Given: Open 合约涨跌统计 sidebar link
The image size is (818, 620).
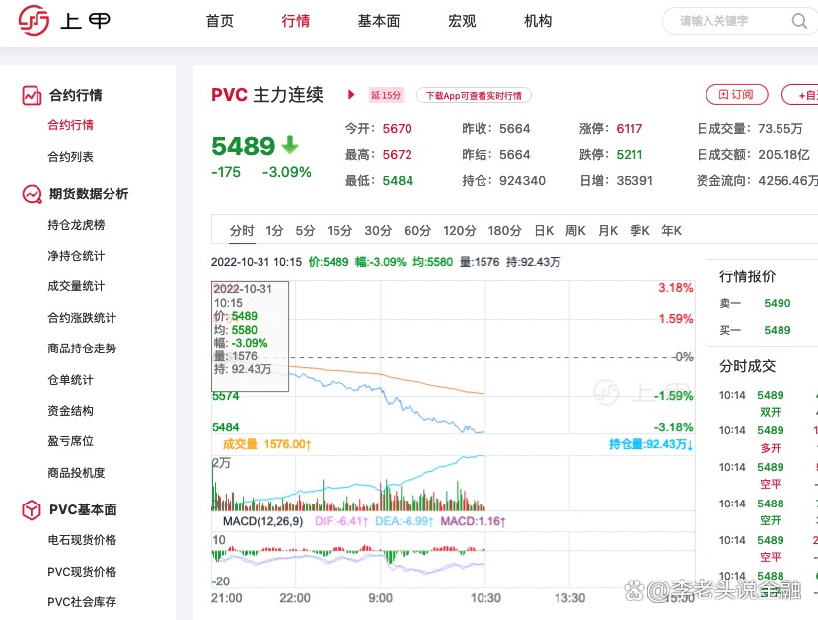Looking at the screenshot, I should (82, 318).
